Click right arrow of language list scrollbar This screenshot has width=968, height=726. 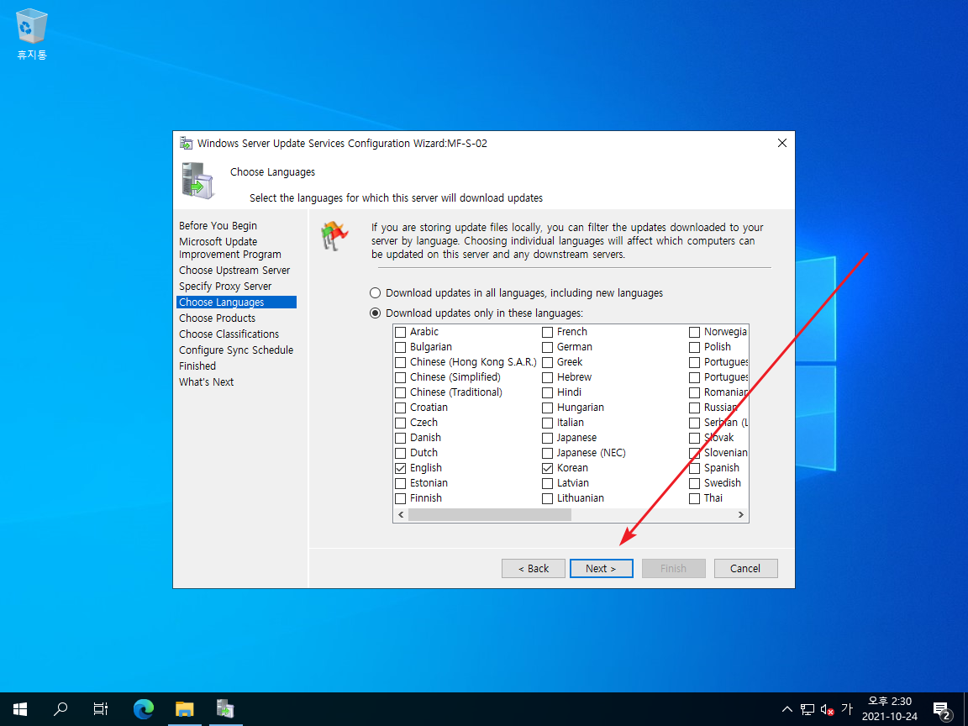click(741, 515)
